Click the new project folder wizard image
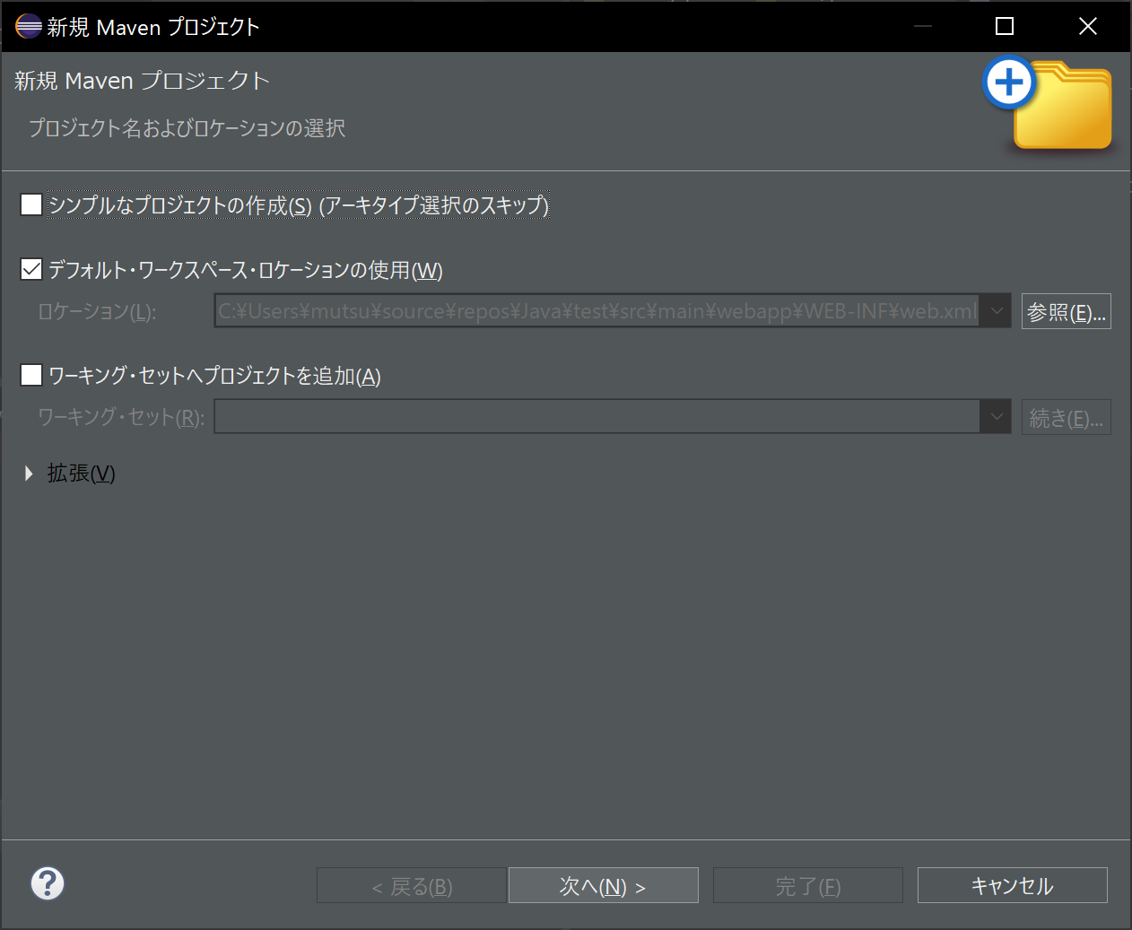Viewport: 1132px width, 930px height. (1048, 104)
